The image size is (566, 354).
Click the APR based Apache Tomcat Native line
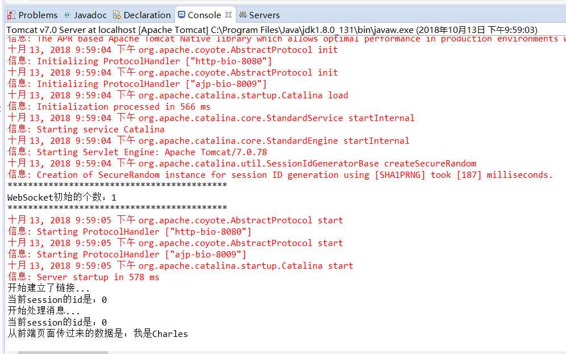[286, 39]
